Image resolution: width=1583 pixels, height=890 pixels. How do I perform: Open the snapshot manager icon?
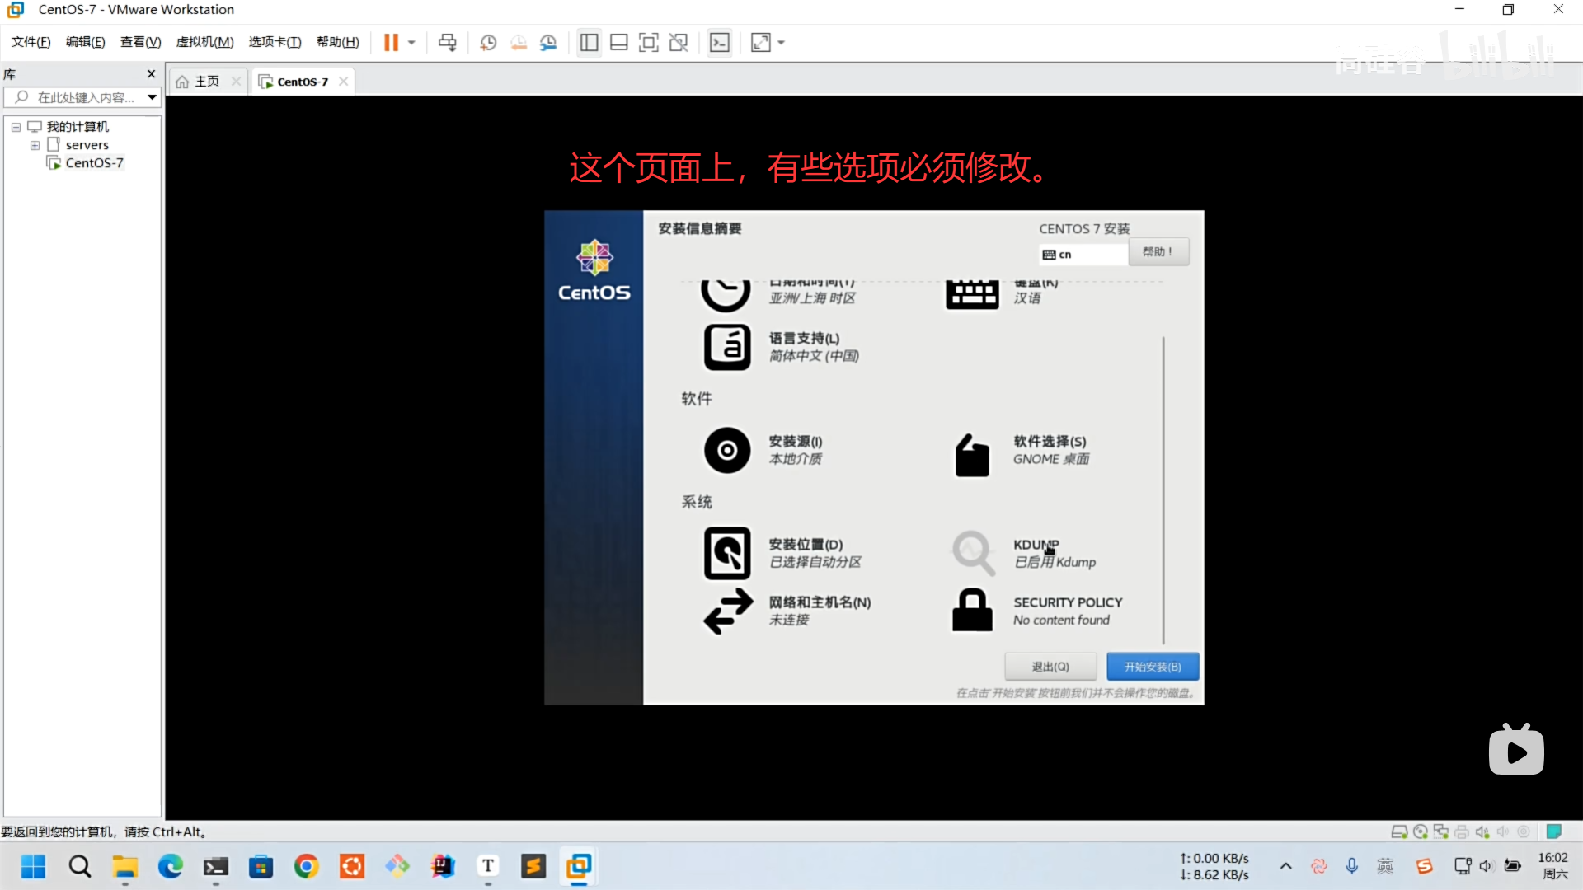click(548, 43)
